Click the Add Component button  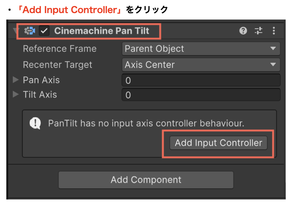point(146,180)
